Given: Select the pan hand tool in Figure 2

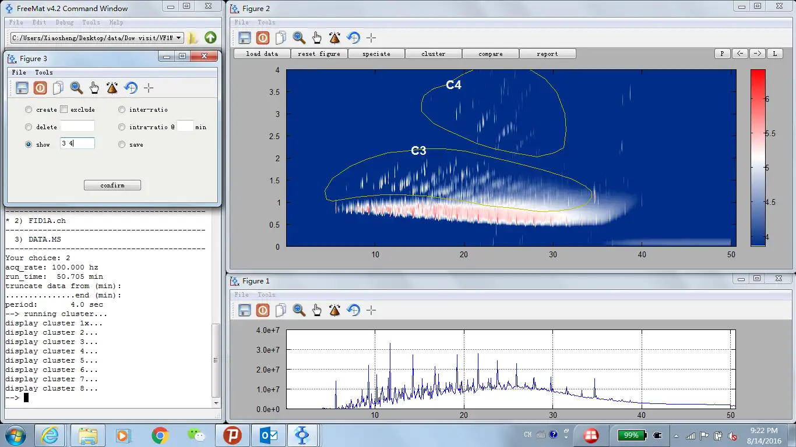Looking at the screenshot, I should [x=317, y=38].
